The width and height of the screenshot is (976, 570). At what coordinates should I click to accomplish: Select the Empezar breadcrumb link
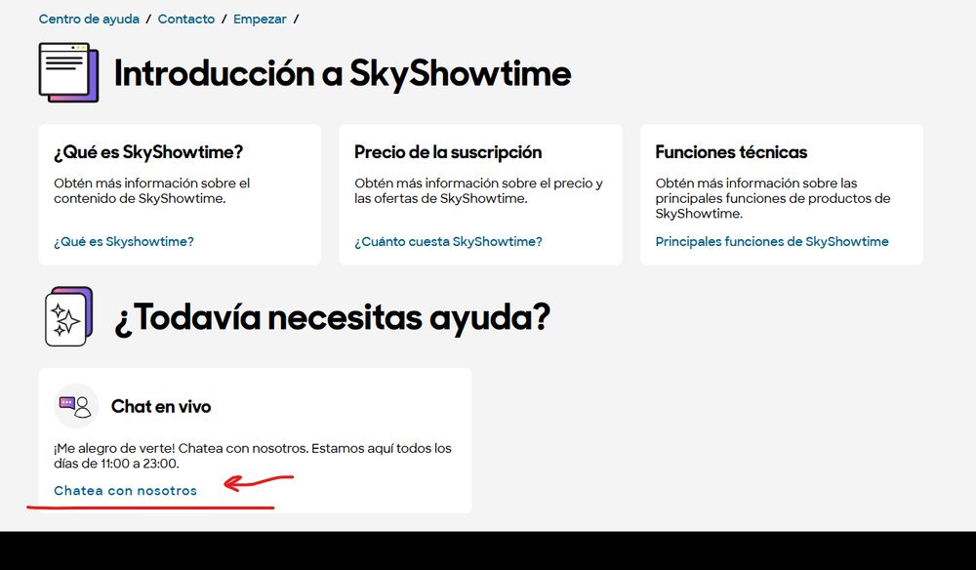pyautogui.click(x=260, y=20)
